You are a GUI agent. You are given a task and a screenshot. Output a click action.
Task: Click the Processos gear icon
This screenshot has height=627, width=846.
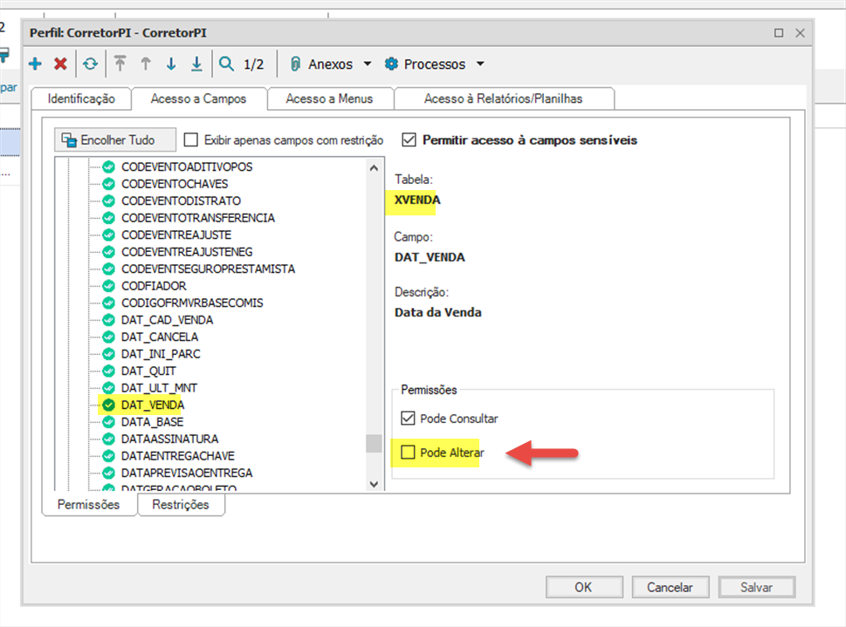(391, 65)
